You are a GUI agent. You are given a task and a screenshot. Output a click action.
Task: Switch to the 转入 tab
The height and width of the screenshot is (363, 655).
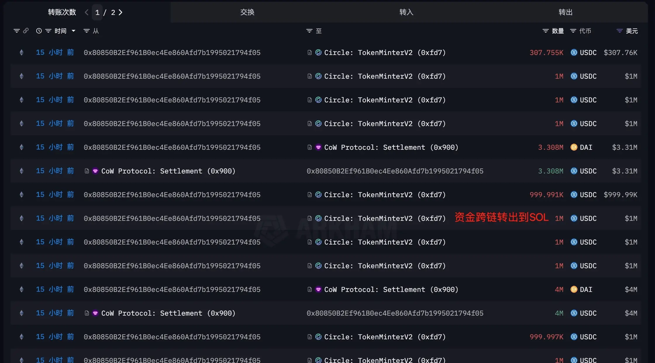point(406,12)
